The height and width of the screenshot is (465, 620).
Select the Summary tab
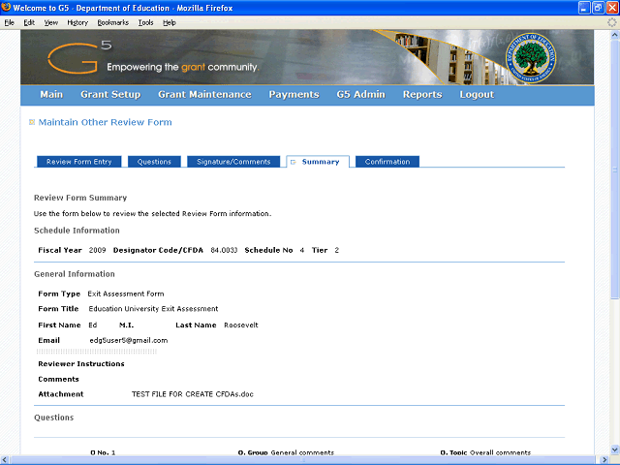tap(318, 162)
